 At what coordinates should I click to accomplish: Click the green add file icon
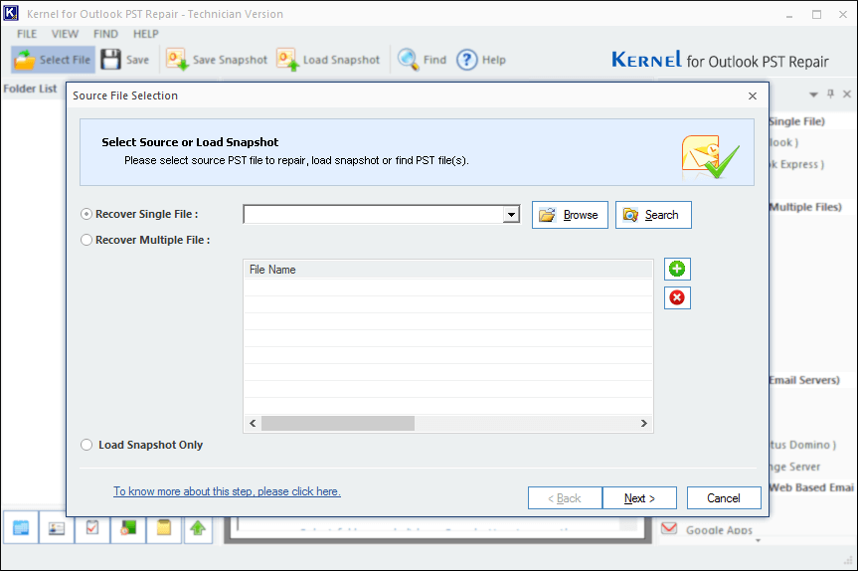click(677, 270)
